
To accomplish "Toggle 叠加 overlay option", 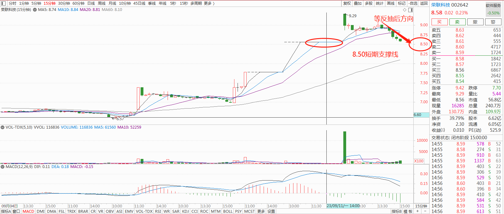I will click(358, 3).
